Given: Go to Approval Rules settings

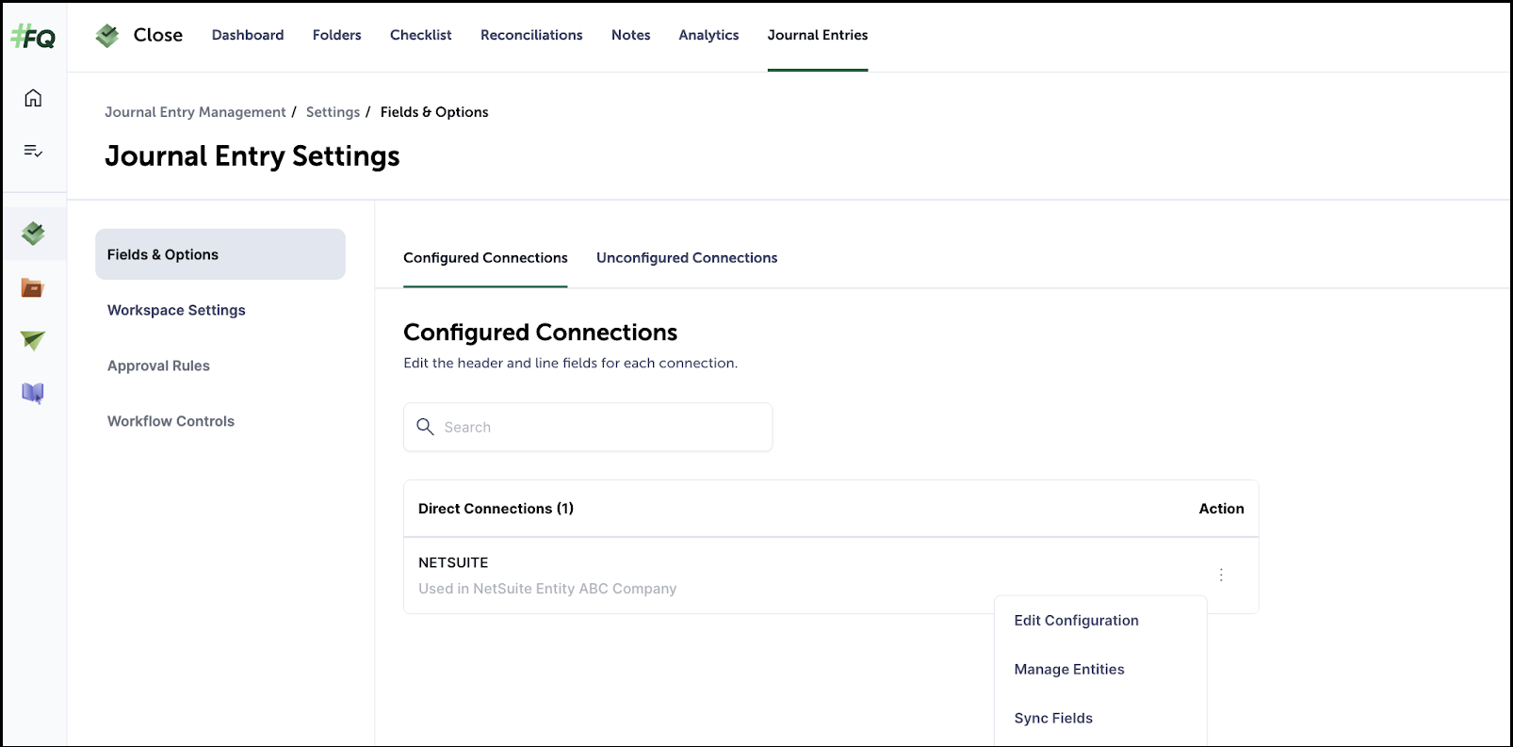Looking at the screenshot, I should click(x=158, y=365).
